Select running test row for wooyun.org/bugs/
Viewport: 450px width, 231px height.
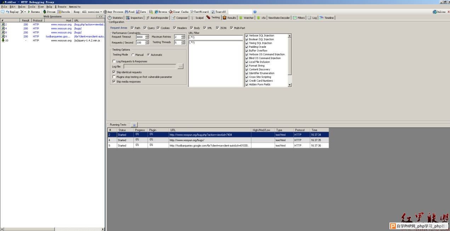(x=218, y=140)
